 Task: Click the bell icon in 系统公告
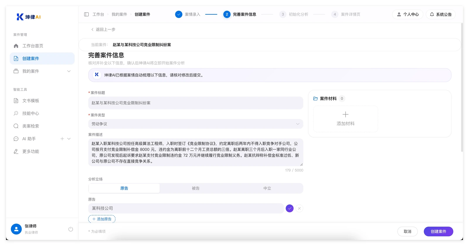pos(432,14)
